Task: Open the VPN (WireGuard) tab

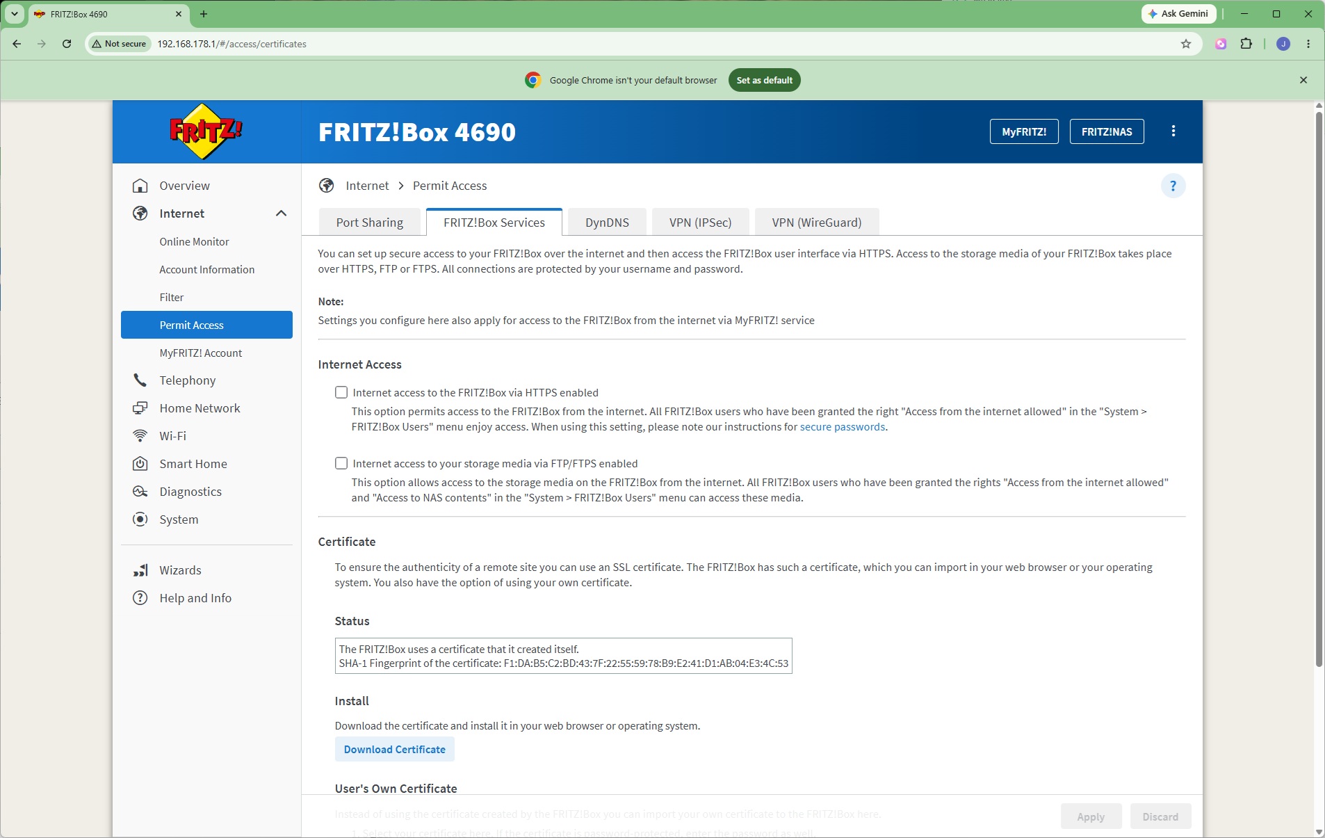Action: [817, 223]
